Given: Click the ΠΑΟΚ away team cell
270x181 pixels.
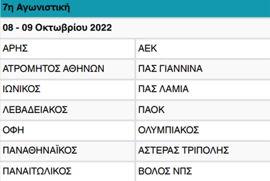Looking at the screenshot, I should (151, 110).
